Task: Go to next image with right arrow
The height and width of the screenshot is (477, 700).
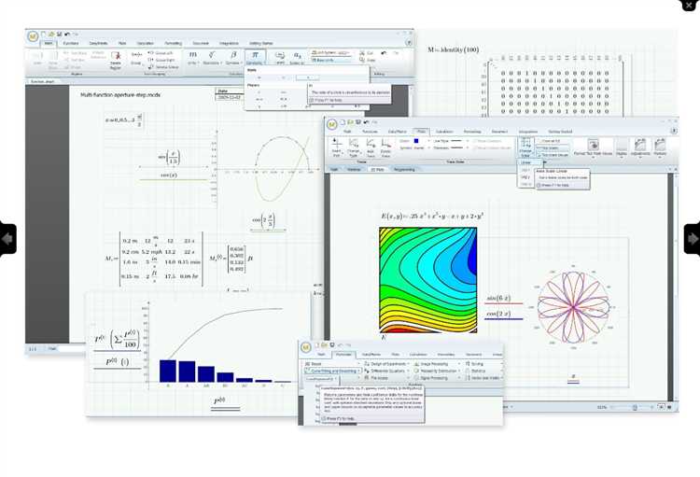Action: (692, 239)
